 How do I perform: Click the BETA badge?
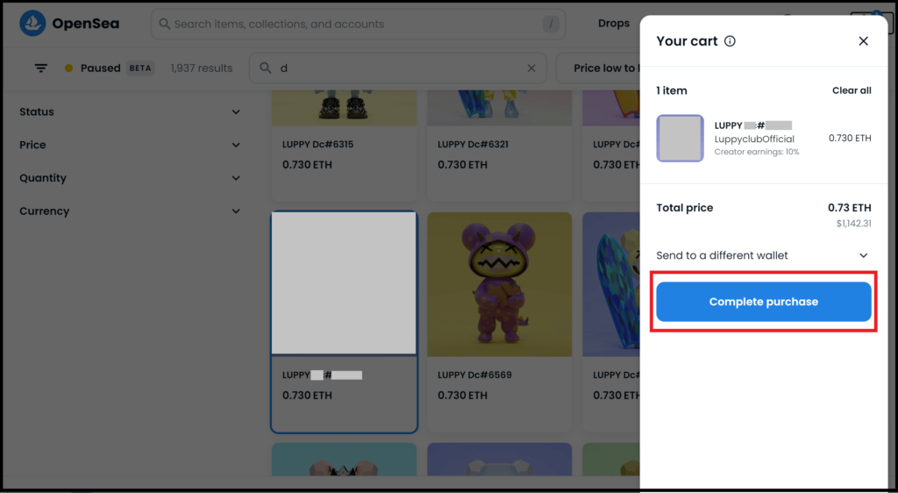click(140, 68)
